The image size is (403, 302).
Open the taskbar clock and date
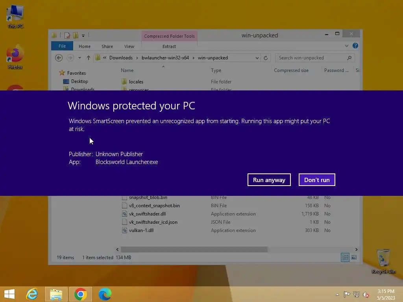(386, 295)
